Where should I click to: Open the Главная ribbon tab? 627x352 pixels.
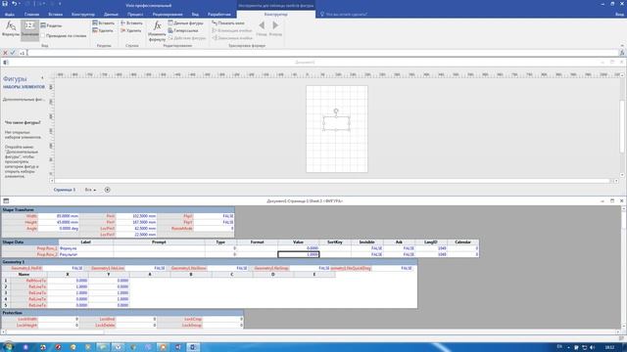click(31, 15)
